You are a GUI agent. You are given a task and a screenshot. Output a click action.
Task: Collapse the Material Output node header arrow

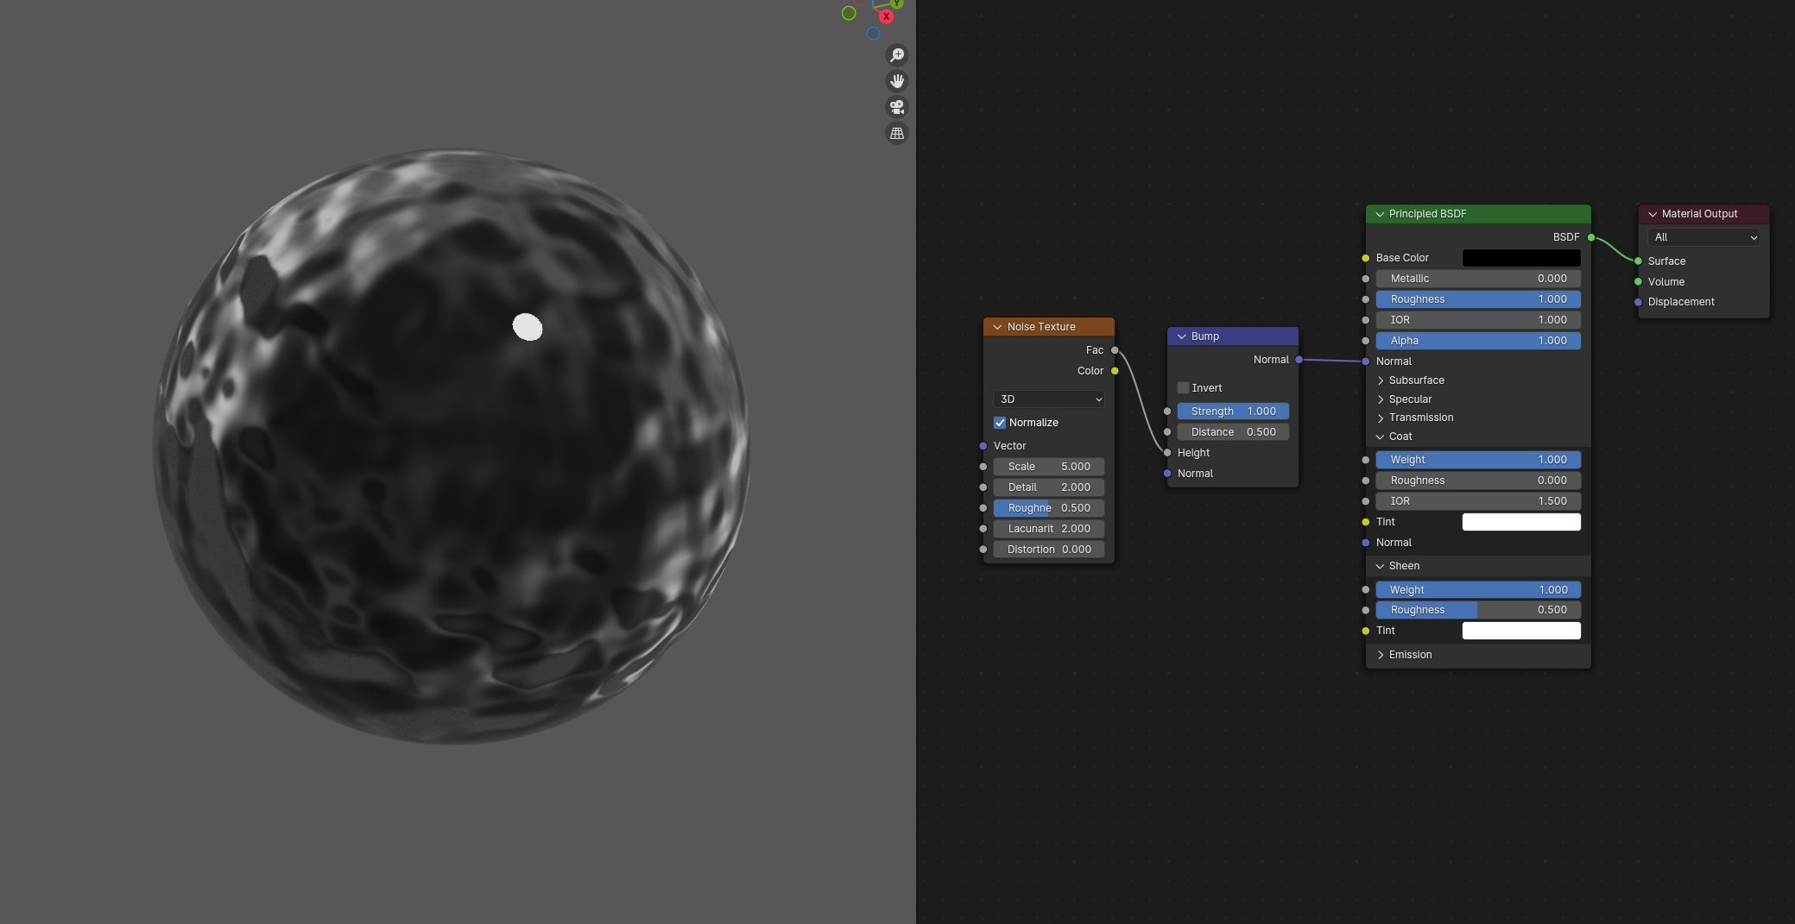pyautogui.click(x=1653, y=214)
